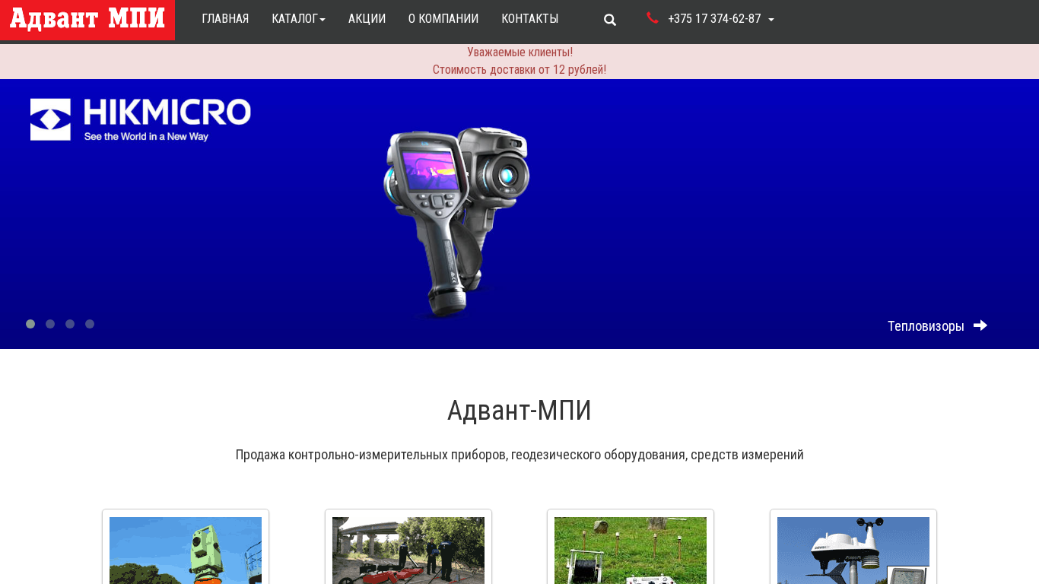1039x584 pixels.
Task: Open the grass field equipment thumbnail
Action: tap(631, 551)
